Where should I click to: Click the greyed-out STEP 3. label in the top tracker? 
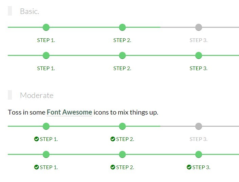(198, 40)
